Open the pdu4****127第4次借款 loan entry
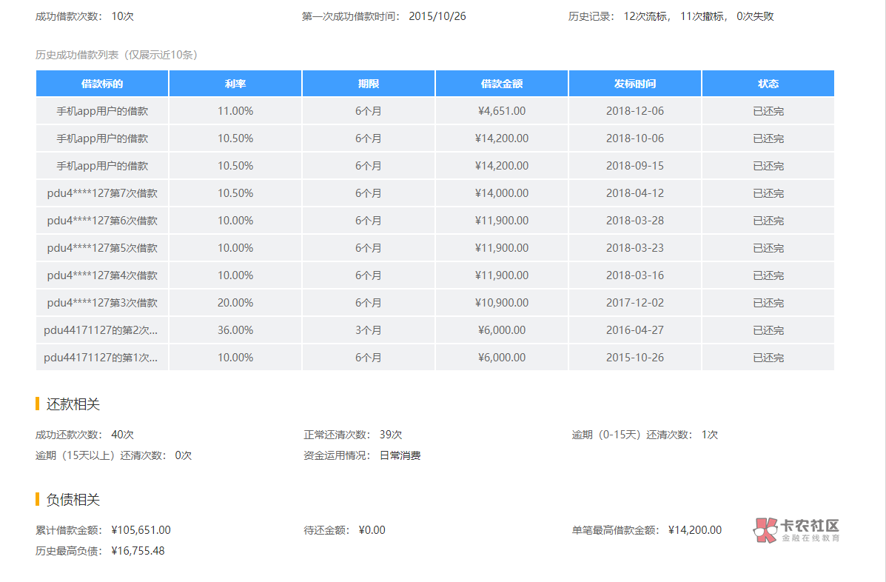The width and height of the screenshot is (886, 582). click(x=102, y=275)
